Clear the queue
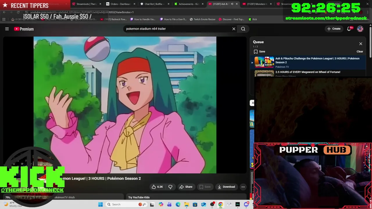Image resolution: width=372 pixels, height=209 pixels. coord(360,51)
